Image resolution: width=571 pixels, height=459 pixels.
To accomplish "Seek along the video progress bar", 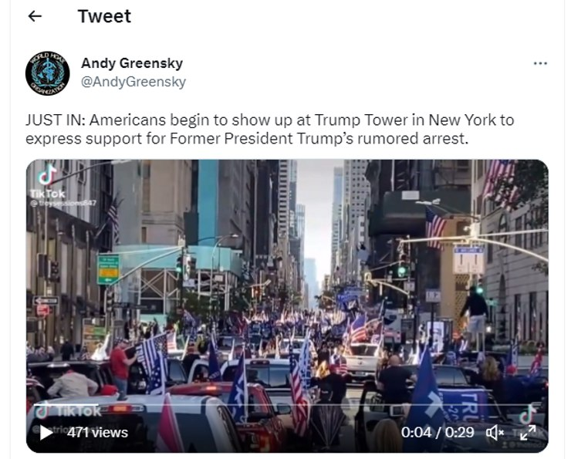I will (287, 404).
